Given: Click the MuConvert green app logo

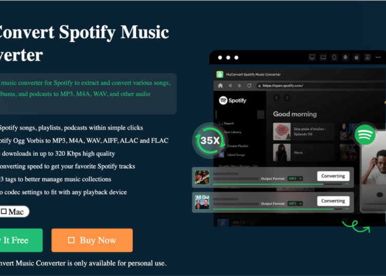Looking at the screenshot, I should click(220, 74).
